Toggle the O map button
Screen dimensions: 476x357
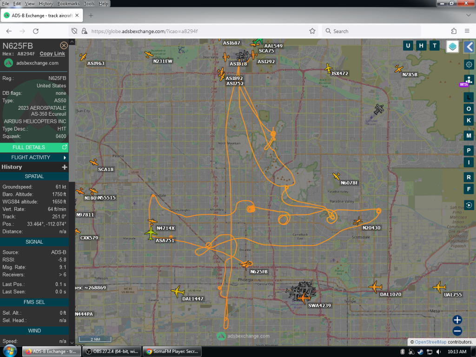(x=469, y=109)
